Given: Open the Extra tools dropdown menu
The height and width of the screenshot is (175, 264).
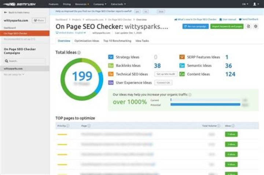Looking at the screenshot, I should pos(118,4).
